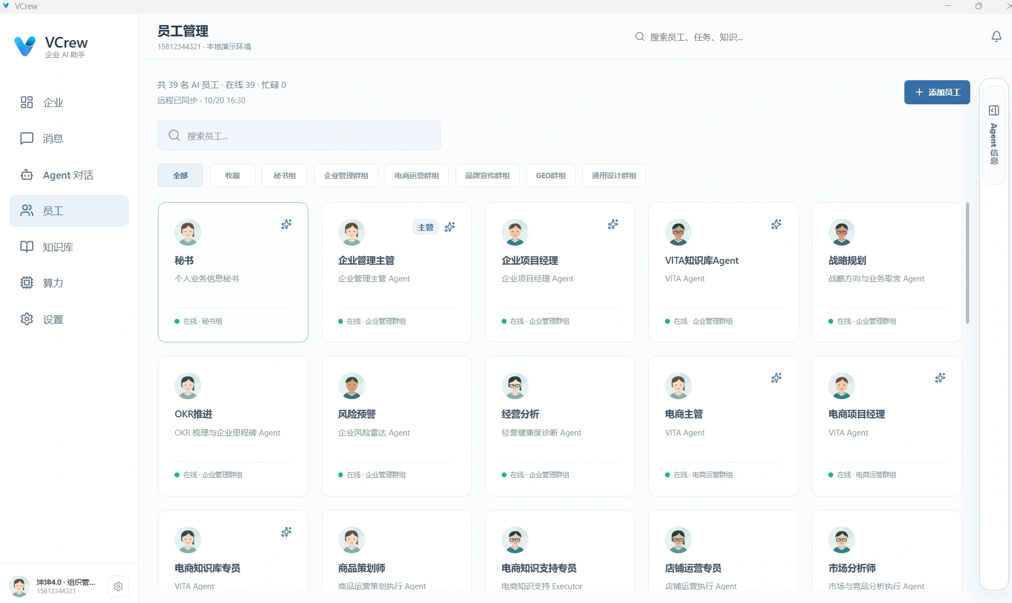The width and height of the screenshot is (1012, 603).
Task: Click the sparkle icon on 企业管理主管 card
Action: pyautogui.click(x=450, y=227)
